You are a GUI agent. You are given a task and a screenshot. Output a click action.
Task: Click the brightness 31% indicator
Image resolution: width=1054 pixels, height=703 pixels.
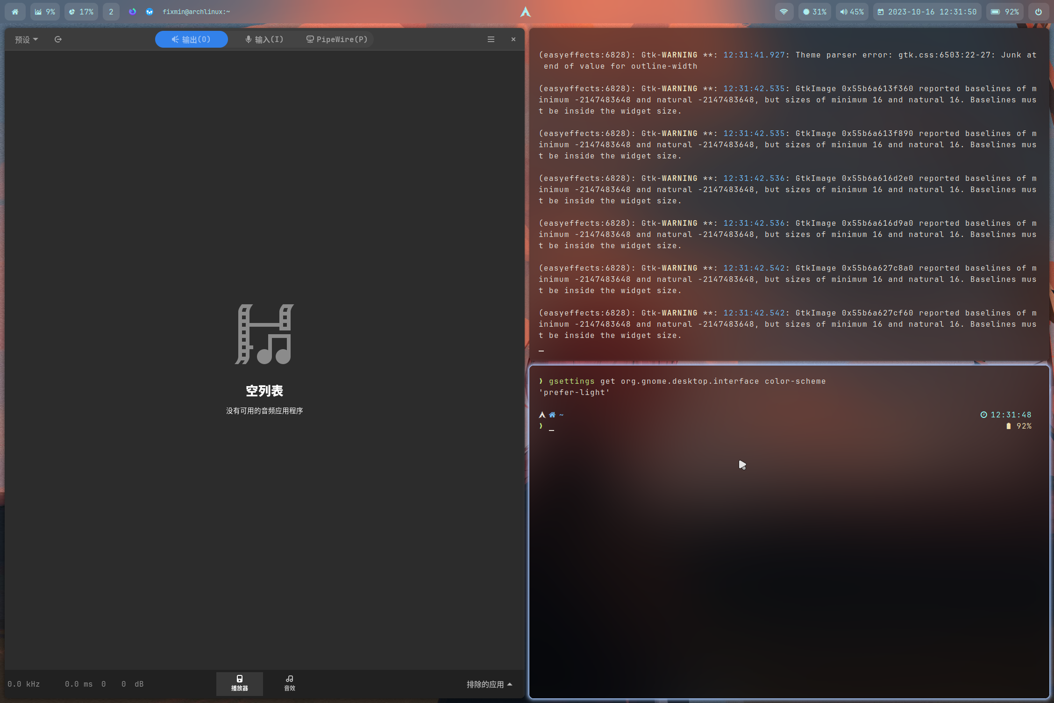pos(814,12)
